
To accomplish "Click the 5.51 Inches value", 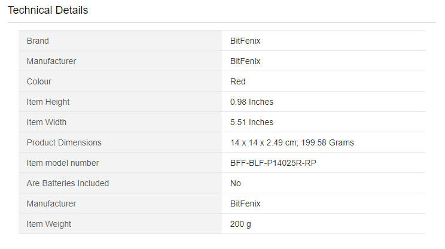I will click(252, 122).
